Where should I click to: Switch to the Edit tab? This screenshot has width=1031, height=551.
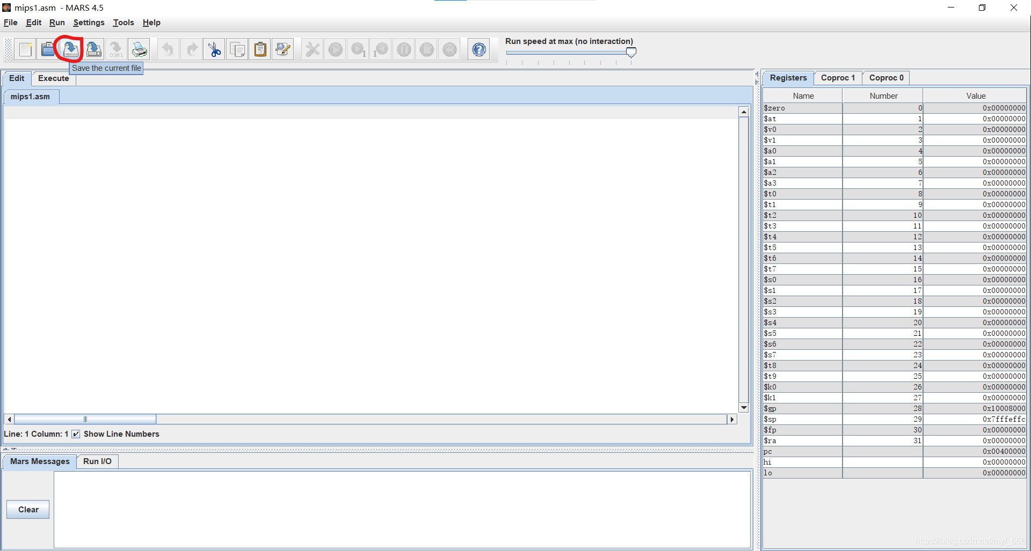[x=17, y=78]
